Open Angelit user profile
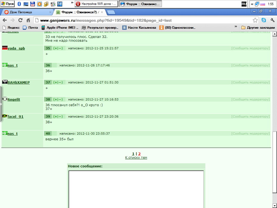Image resolution: width=277 pixels, height=208 pixels. 14,100
